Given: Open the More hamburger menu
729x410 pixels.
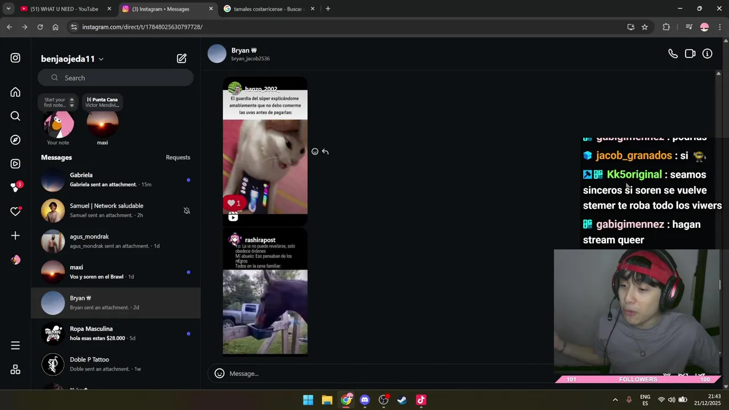Looking at the screenshot, I should 15,346.
